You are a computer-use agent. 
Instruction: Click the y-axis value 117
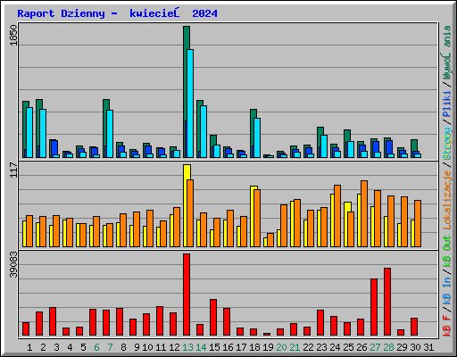coord(13,170)
